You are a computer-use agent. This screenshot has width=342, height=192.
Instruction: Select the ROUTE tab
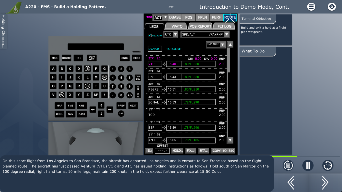click(x=230, y=17)
